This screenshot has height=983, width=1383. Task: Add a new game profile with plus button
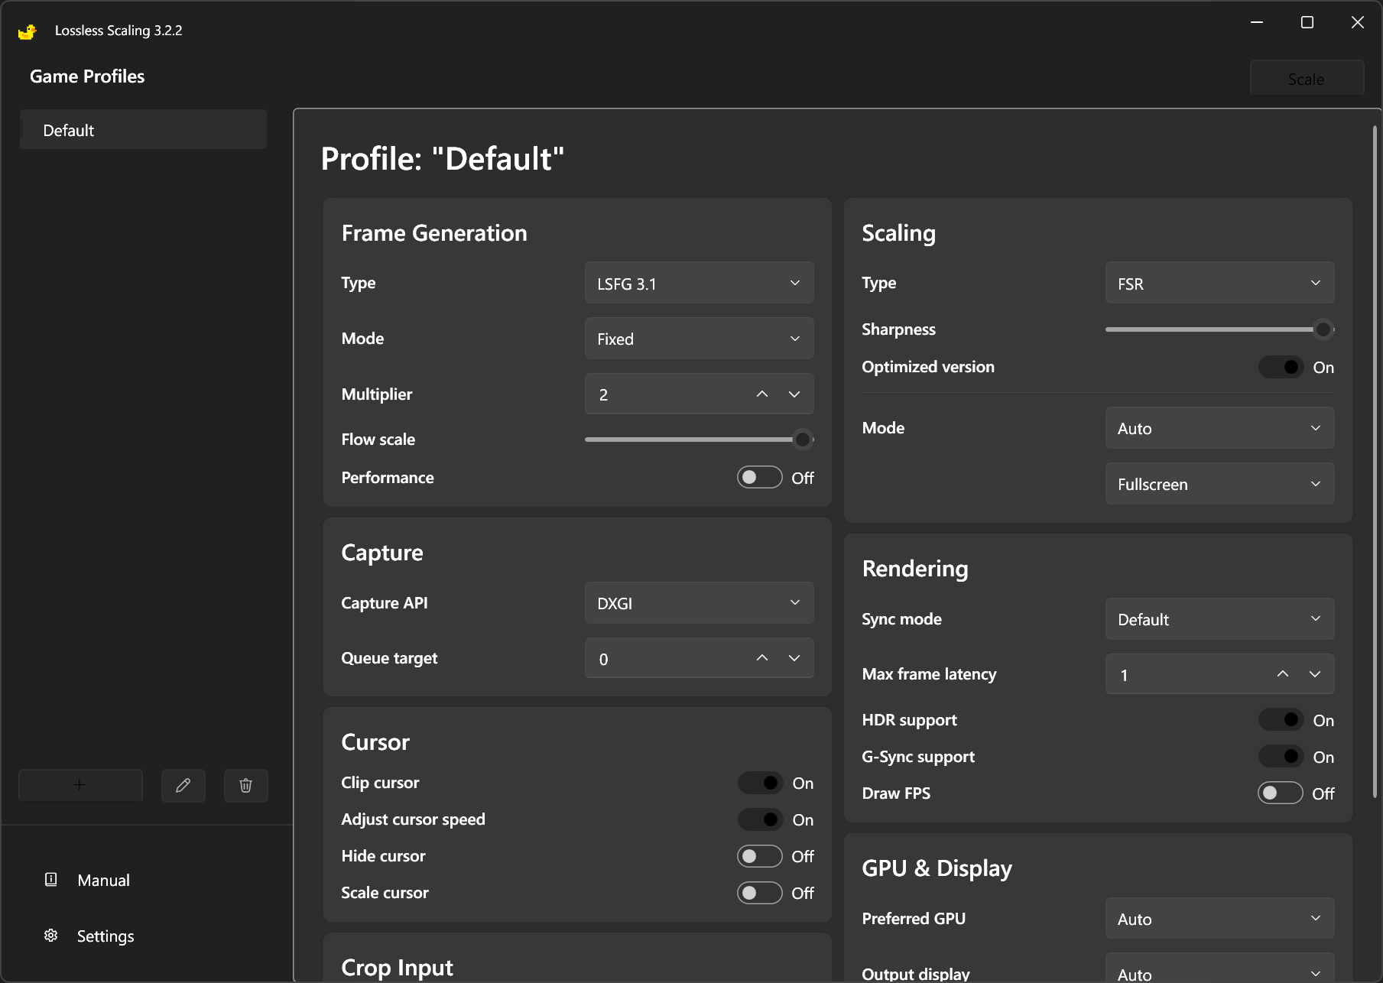click(80, 785)
